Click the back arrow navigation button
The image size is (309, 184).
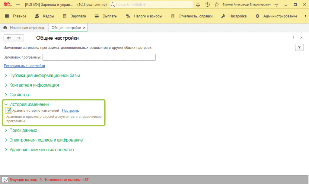9,38
